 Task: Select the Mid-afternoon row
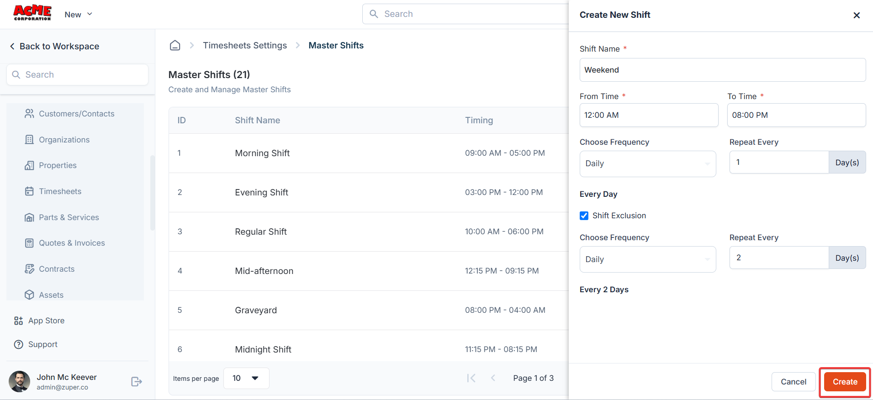[x=369, y=271]
